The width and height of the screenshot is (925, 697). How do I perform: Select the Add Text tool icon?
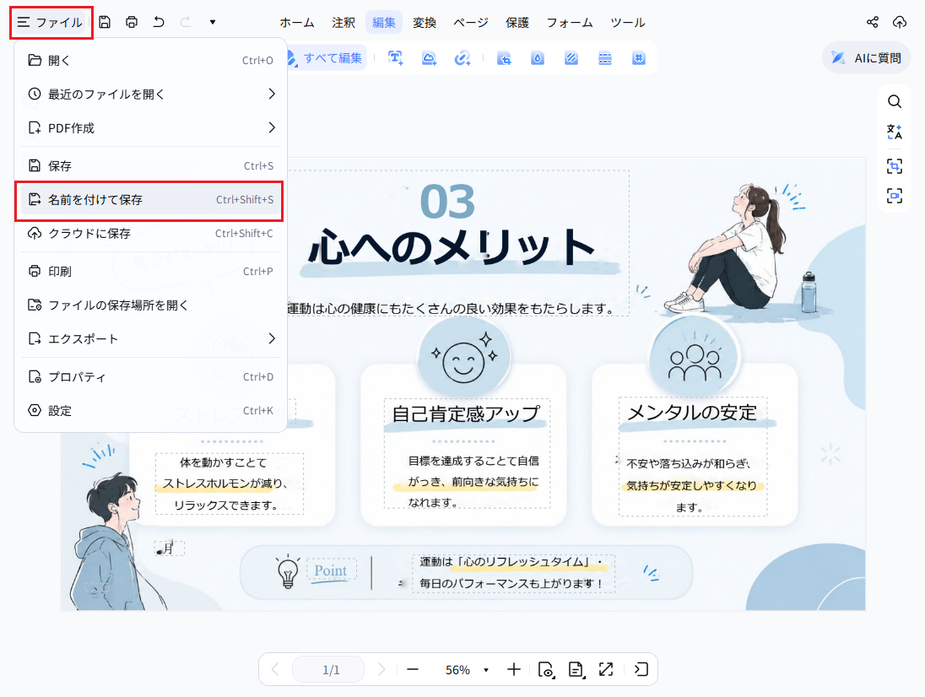(395, 57)
